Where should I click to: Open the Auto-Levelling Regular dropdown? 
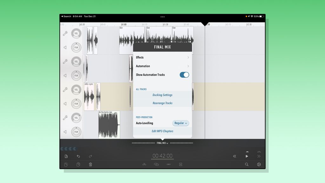pos(180,123)
